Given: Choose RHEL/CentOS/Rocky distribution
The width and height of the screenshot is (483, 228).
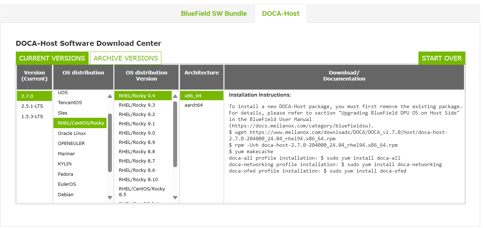Looking at the screenshot, I should coord(80,123).
